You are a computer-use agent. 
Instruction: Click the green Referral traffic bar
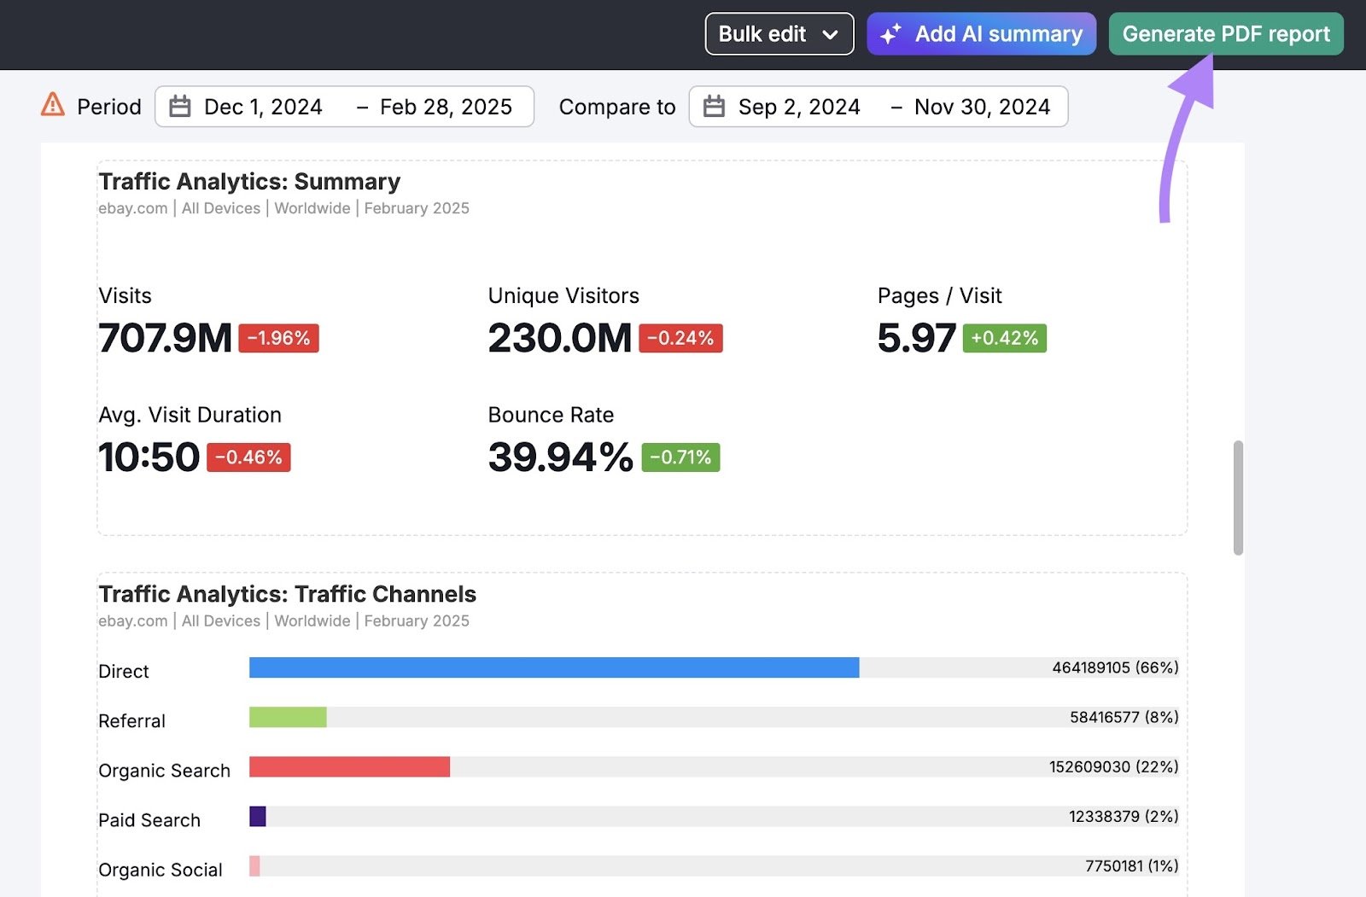[x=288, y=717]
